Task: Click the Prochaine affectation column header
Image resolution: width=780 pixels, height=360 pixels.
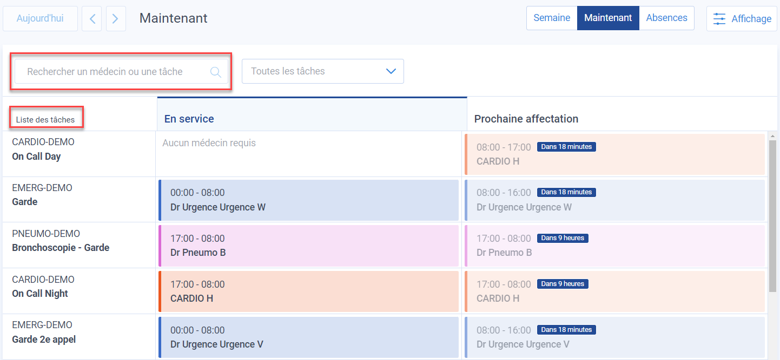Action: (x=526, y=119)
